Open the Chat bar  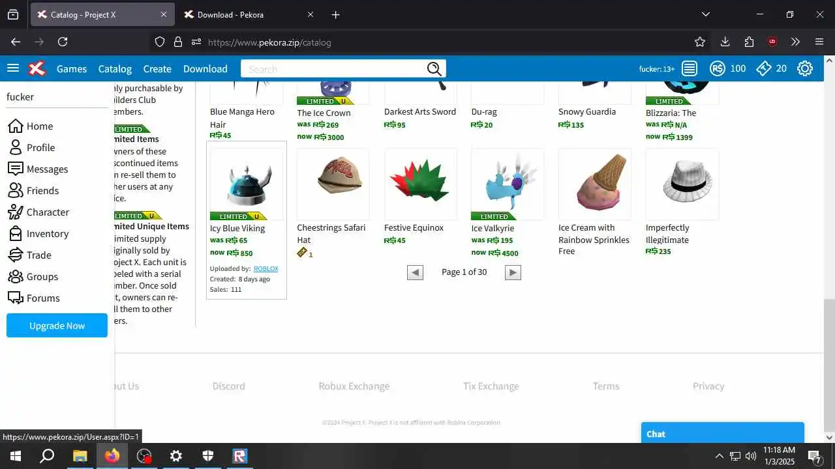coord(723,433)
